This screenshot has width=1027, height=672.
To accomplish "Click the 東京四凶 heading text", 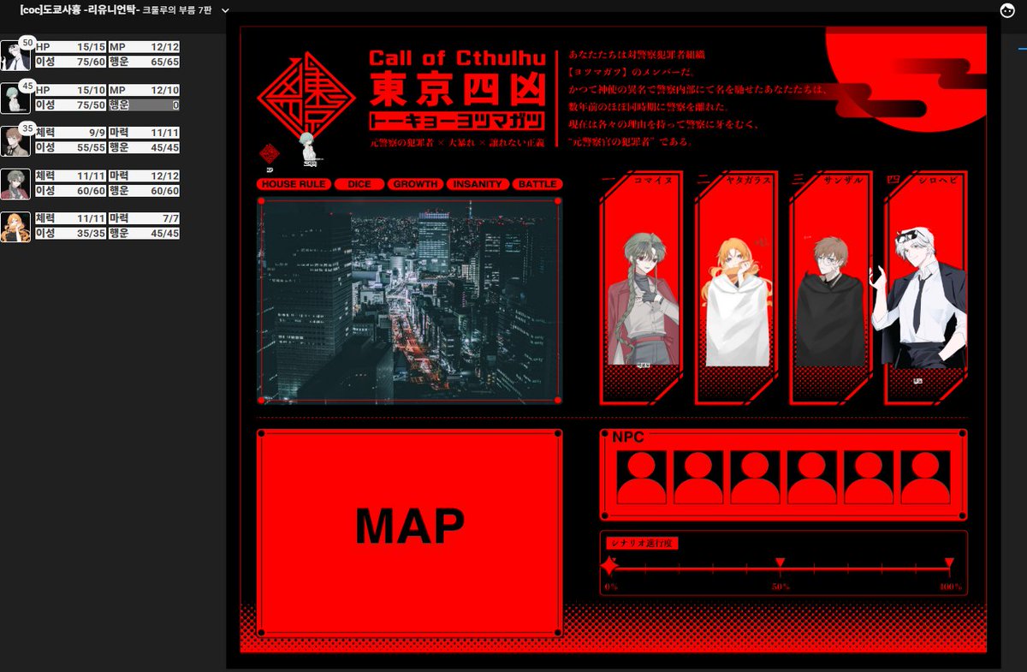I will click(459, 89).
